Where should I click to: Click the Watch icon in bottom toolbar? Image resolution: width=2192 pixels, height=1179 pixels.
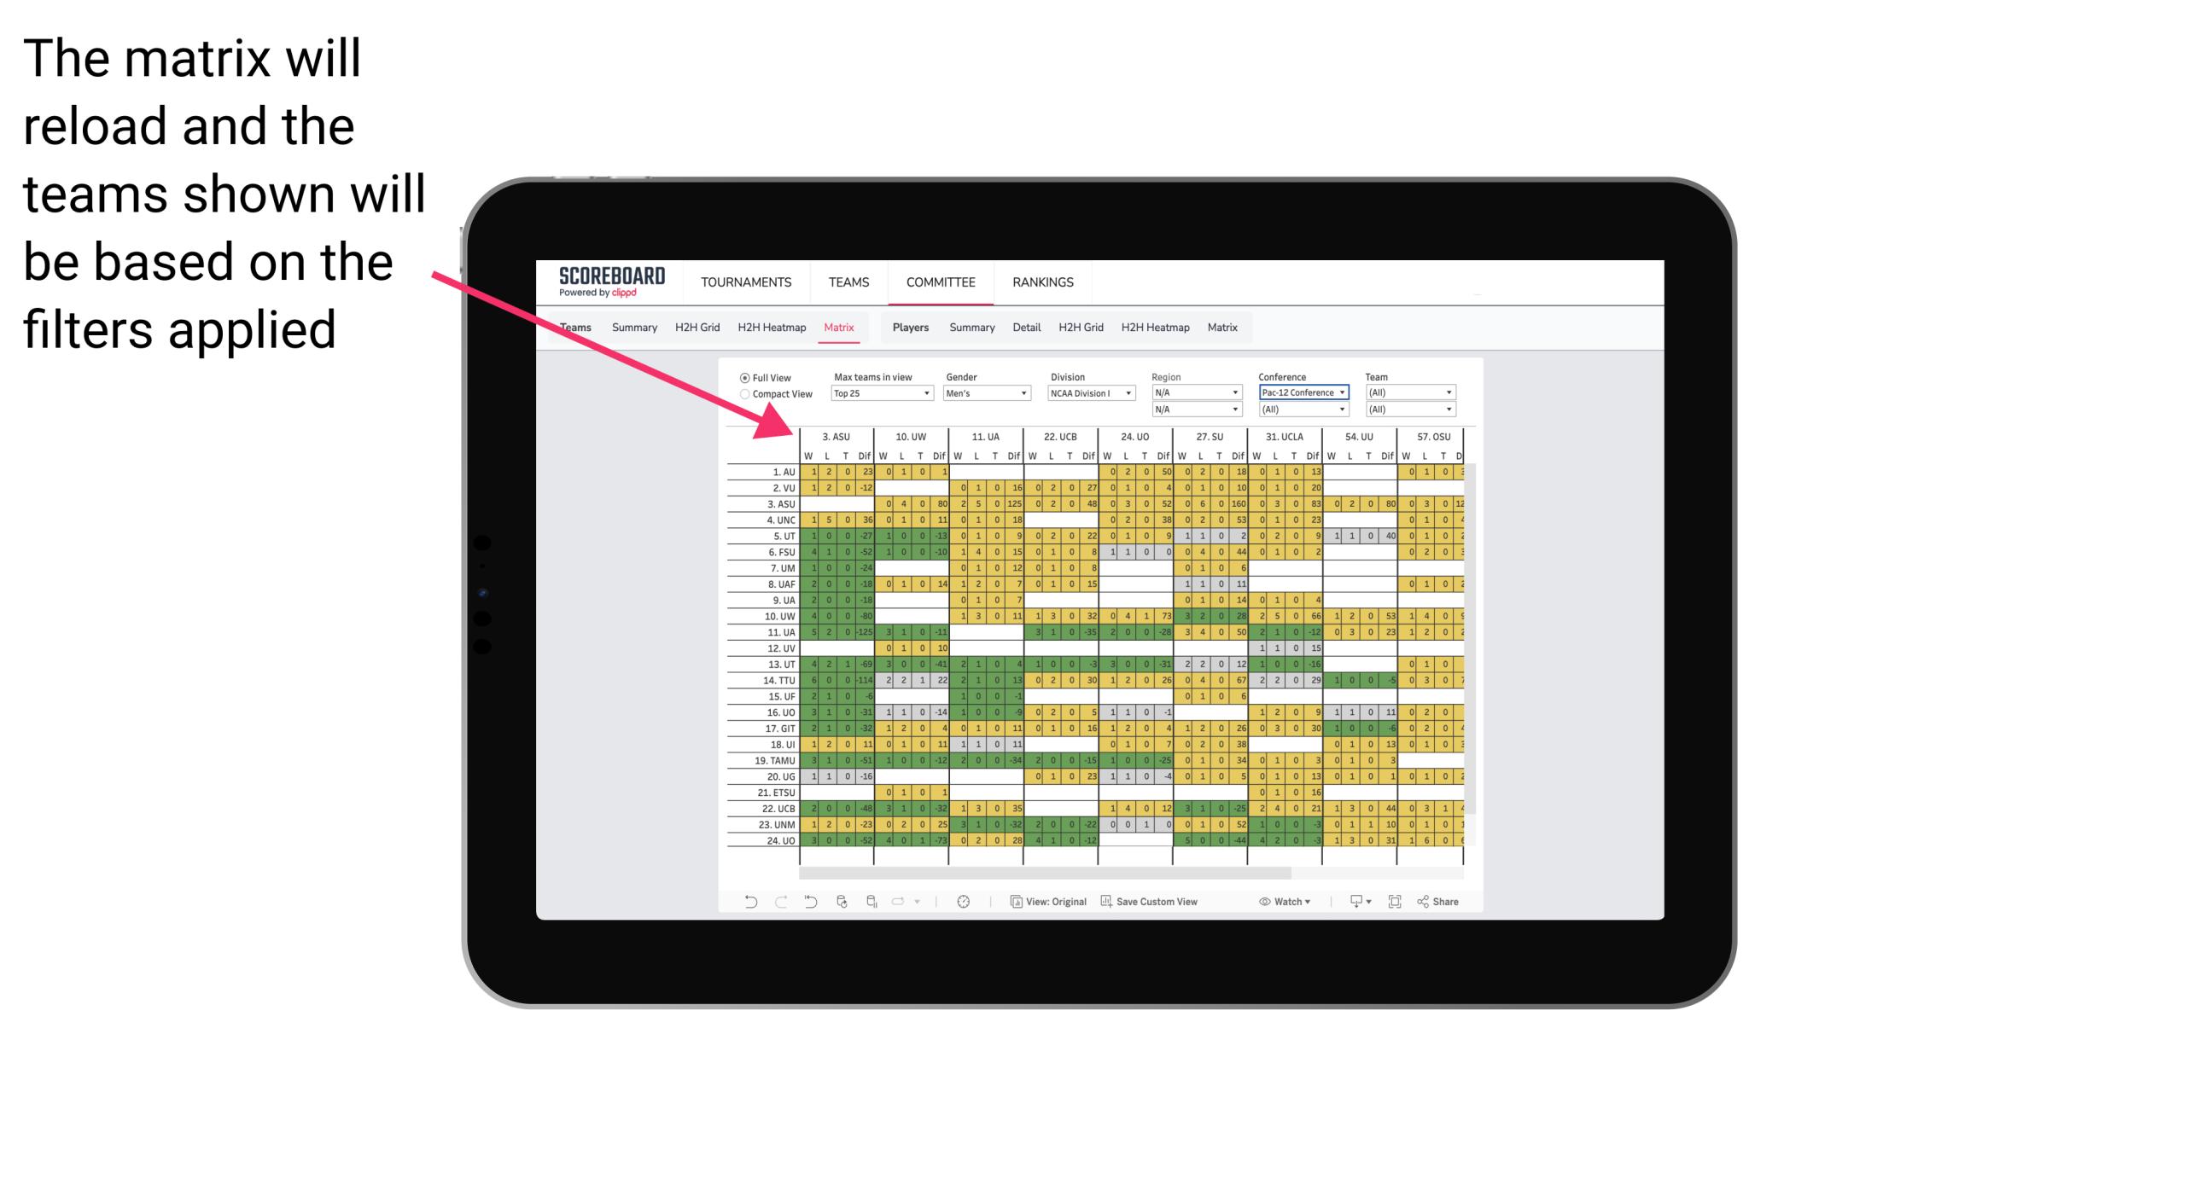tap(1267, 908)
